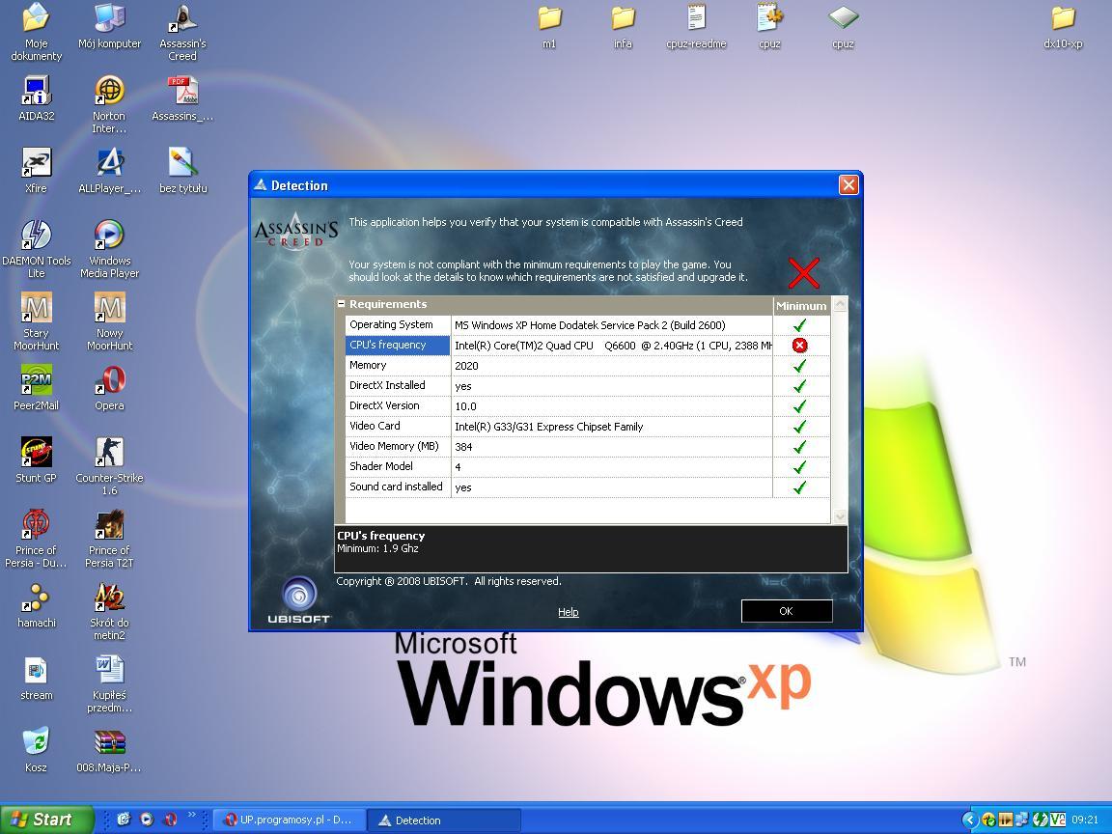Select the stream file icon
Screen dimensions: 1112x834
click(x=36, y=678)
